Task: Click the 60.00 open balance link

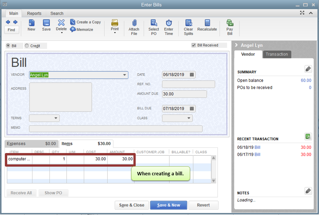Action: tap(306, 80)
